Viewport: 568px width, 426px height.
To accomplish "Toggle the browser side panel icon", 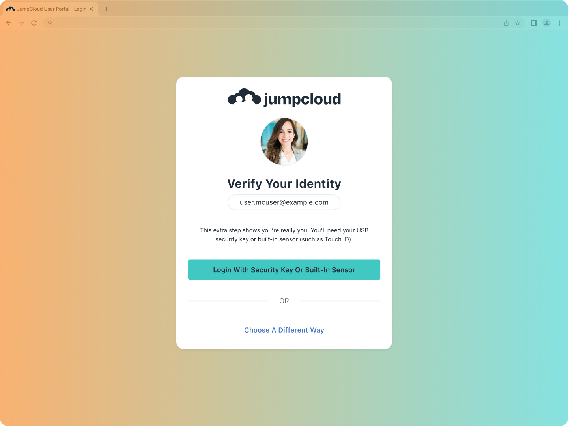I will 534,23.
